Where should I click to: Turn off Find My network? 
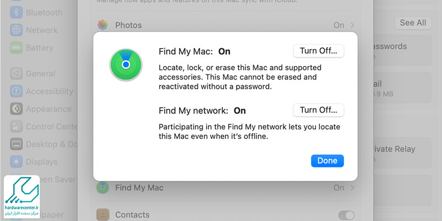point(319,110)
